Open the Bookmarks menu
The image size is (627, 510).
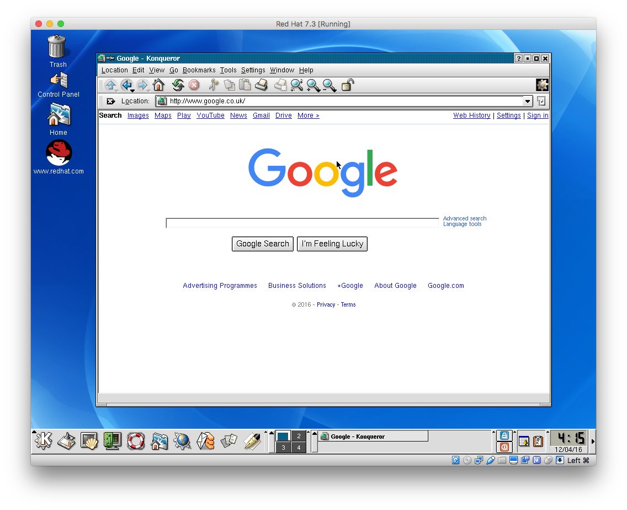coord(199,70)
